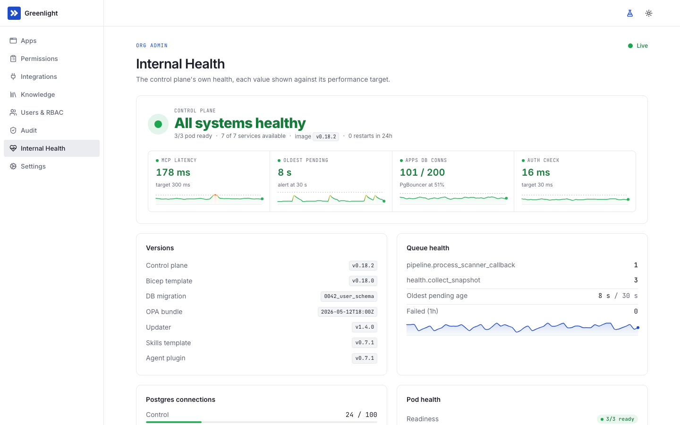The width and height of the screenshot is (680, 425).
Task: Click Updater v1.4.0 badge
Action: click(365, 327)
